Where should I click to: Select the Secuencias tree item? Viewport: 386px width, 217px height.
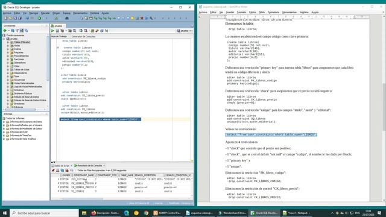point(19,80)
